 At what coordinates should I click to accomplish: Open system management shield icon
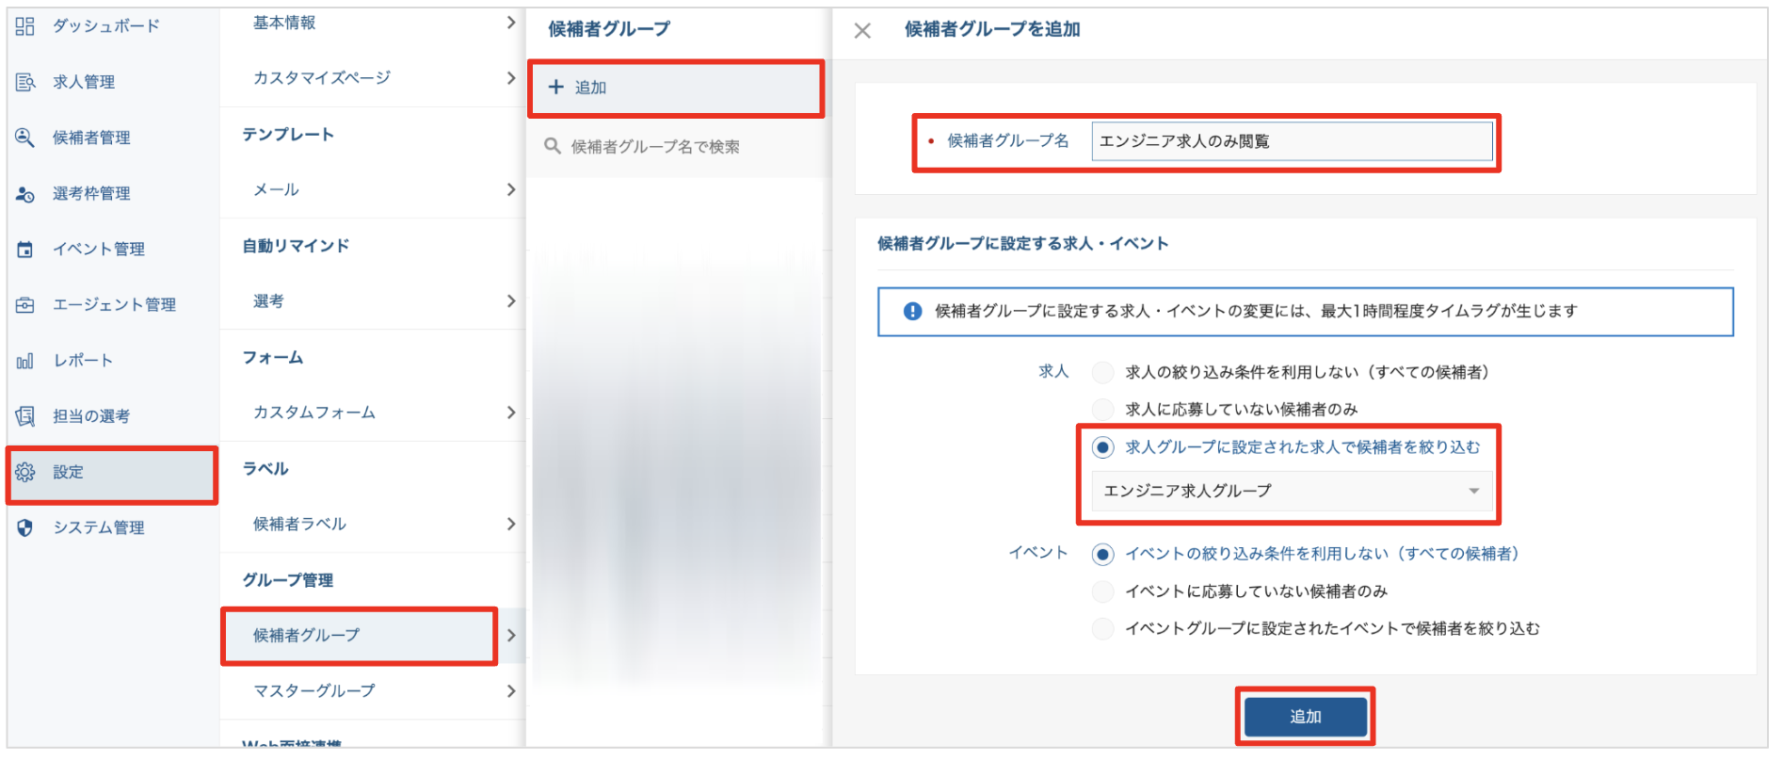point(25,527)
